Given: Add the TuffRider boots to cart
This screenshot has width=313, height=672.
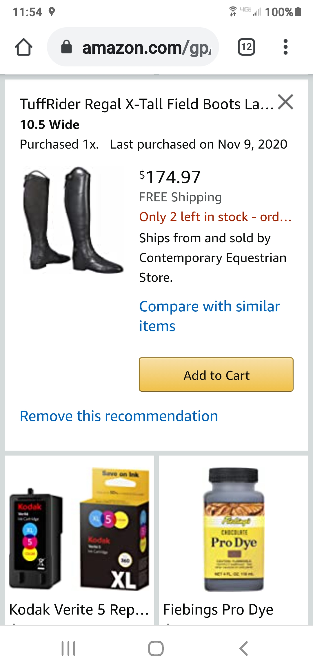Looking at the screenshot, I should [x=216, y=375].
